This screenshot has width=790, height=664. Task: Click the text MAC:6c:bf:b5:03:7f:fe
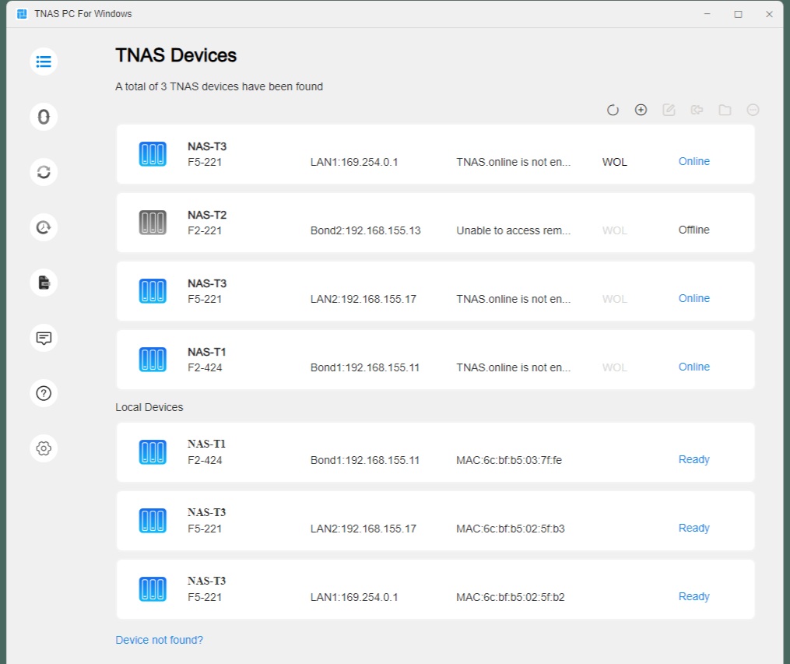click(509, 460)
